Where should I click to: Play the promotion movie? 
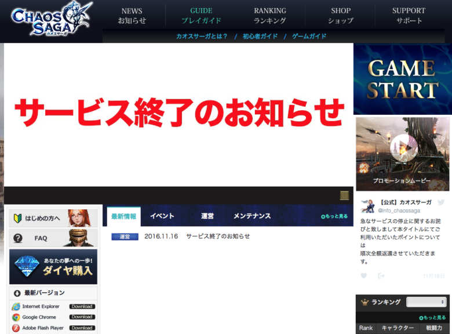[x=403, y=148]
